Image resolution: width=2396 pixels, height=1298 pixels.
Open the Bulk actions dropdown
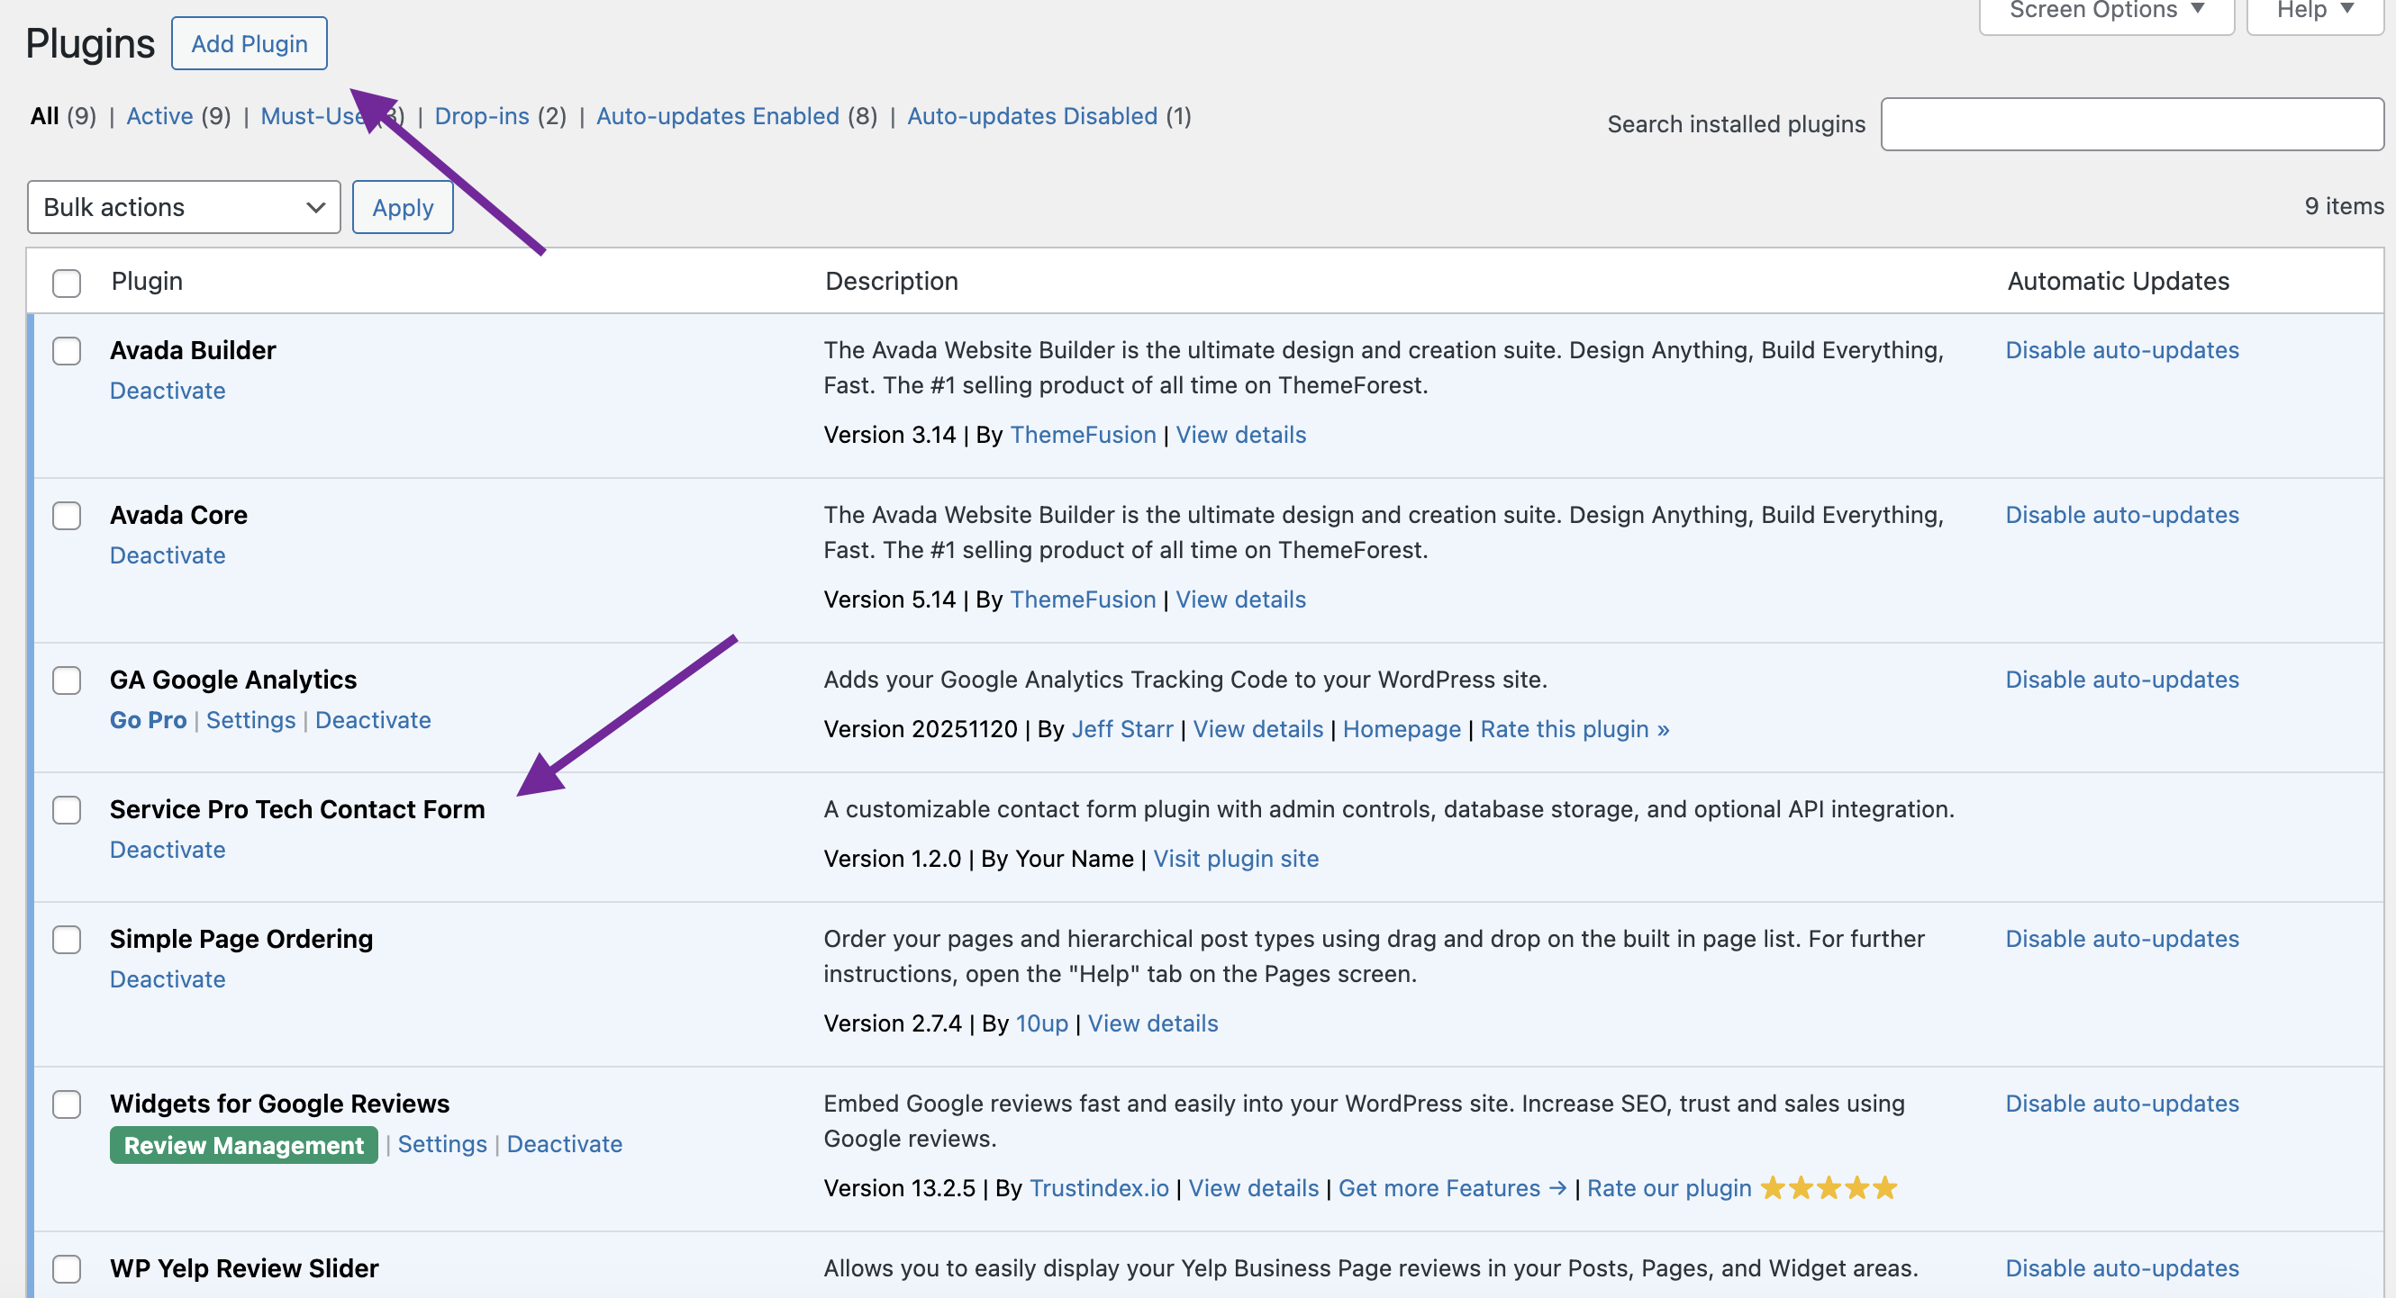coord(183,207)
